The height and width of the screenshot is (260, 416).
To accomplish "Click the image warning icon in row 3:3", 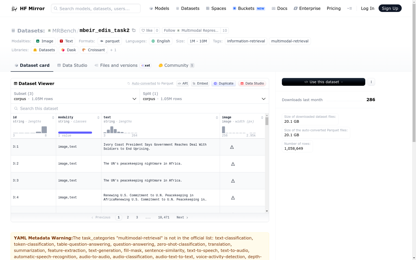I will 233,181.
